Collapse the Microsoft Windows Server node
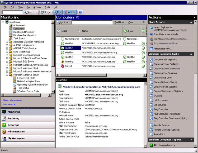The image size is (198, 153). [x=7, y=75]
